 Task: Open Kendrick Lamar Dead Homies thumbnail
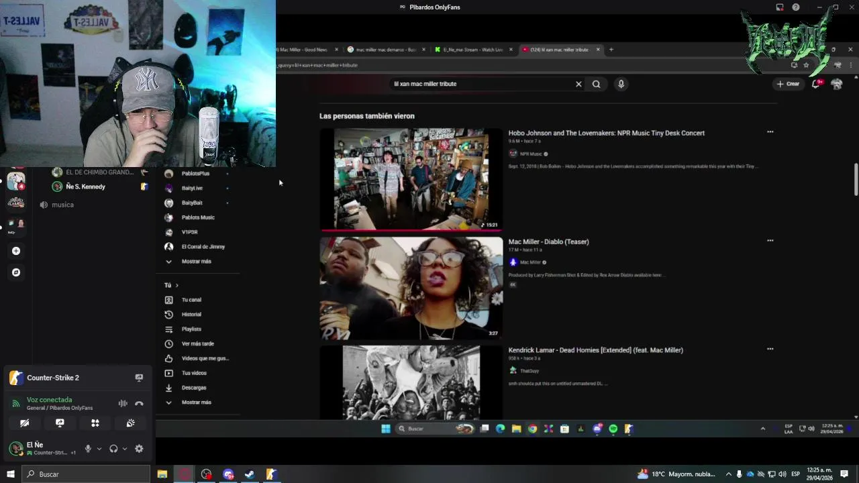(411, 382)
